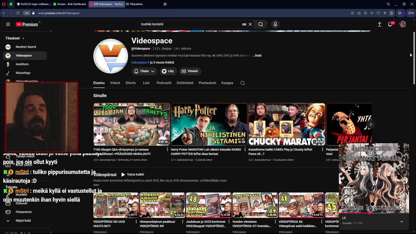Screen dimensions: 416x234
Task: Open the Chucky Maraton video thumbnail
Action: click(x=287, y=124)
